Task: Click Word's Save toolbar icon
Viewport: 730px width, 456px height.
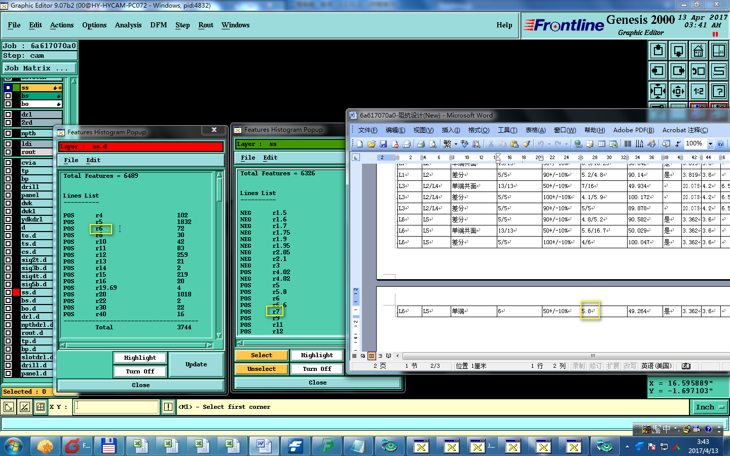Action: point(383,144)
